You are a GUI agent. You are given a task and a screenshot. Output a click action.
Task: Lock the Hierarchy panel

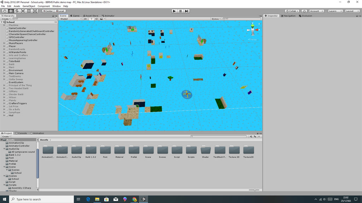pos(53,16)
